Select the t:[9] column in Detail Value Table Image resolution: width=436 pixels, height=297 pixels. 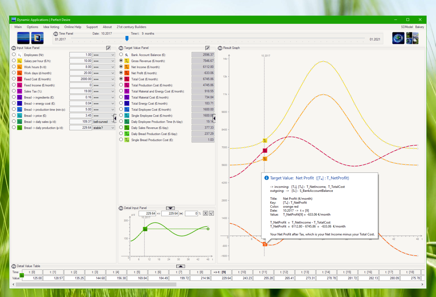221,272
